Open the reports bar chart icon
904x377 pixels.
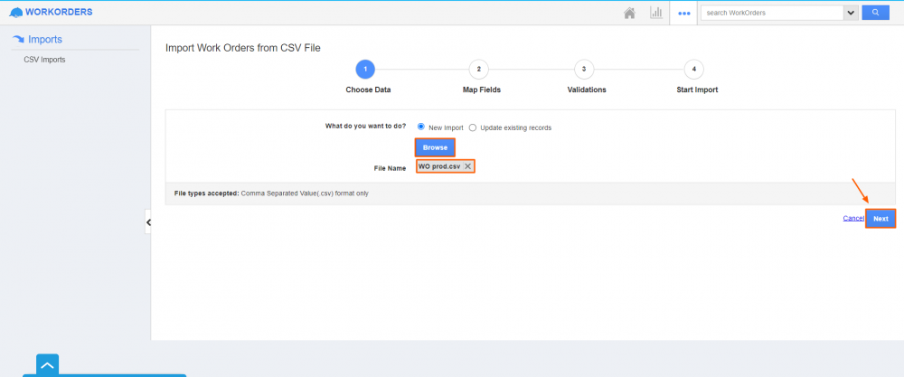[x=656, y=13]
